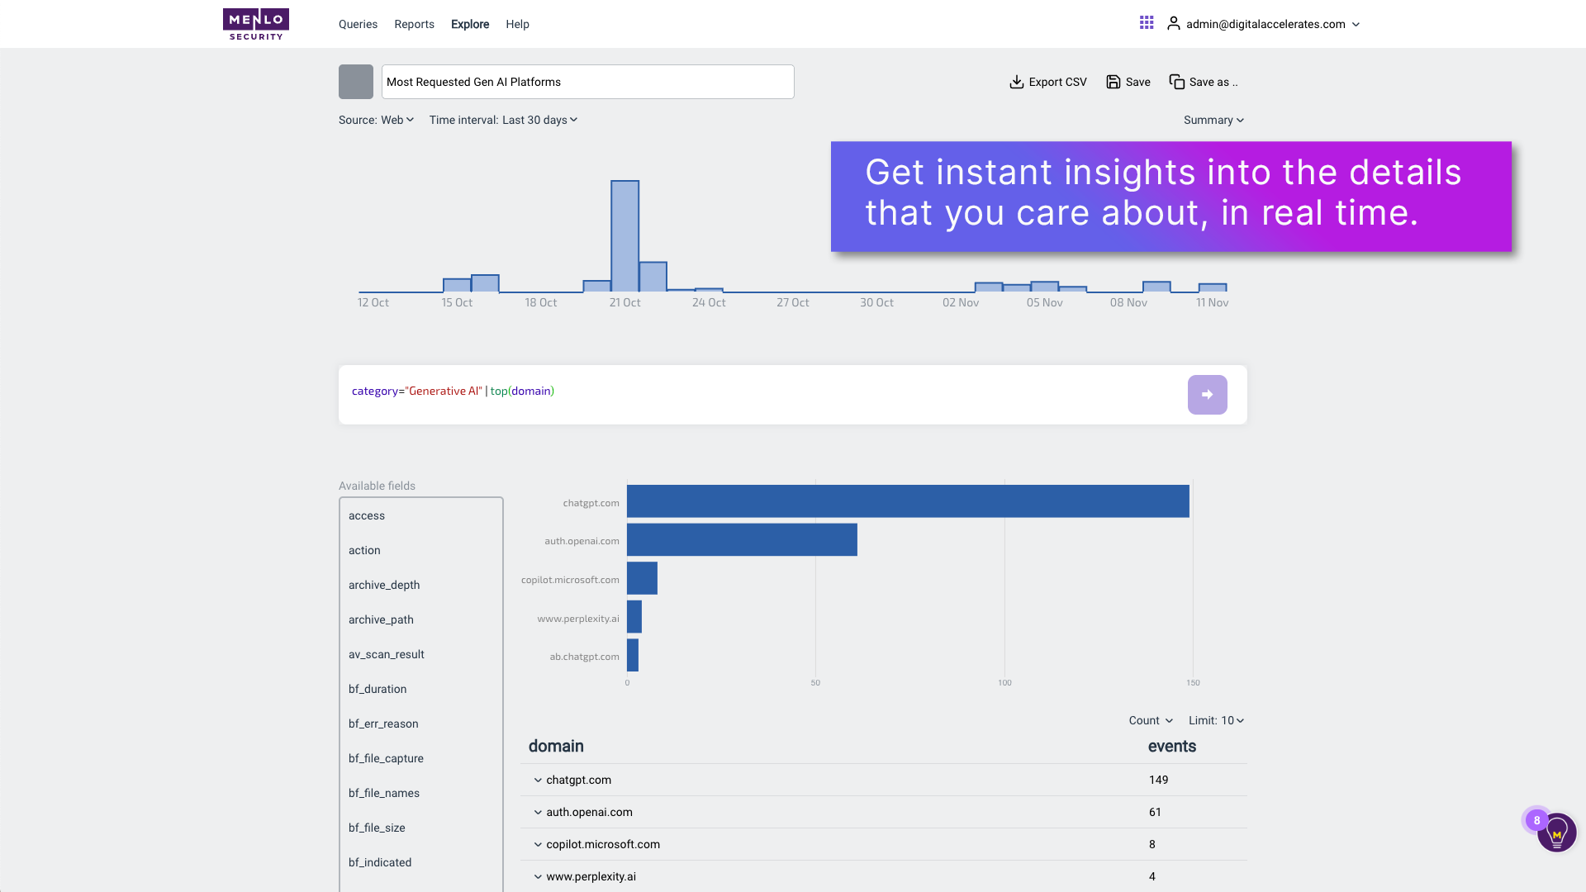Click Export CSV
1586x892 pixels.
point(1047,82)
